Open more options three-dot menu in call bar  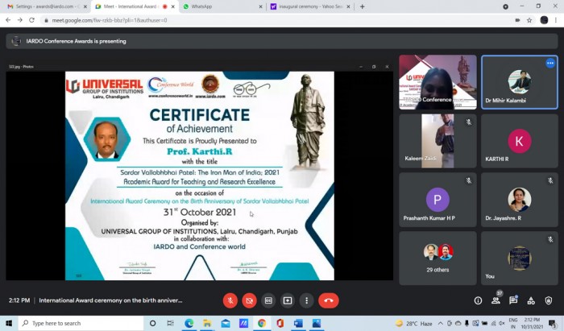[x=306, y=300]
